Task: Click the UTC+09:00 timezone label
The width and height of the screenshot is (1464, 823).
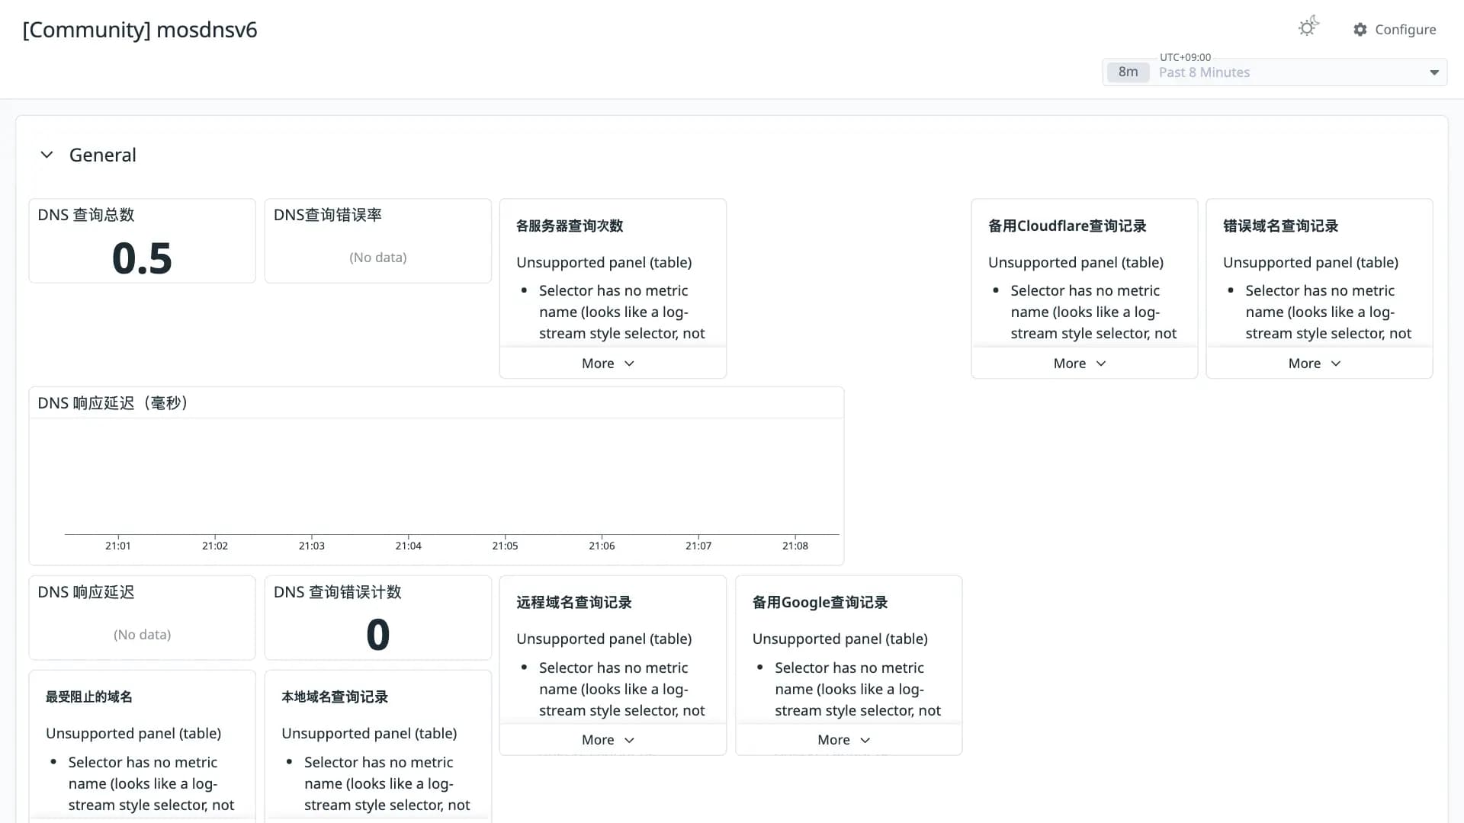Action: pyautogui.click(x=1185, y=57)
